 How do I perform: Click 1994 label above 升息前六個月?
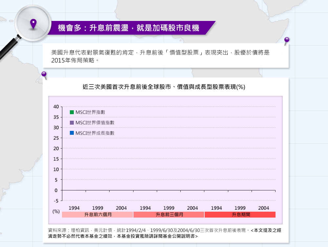pos(74,208)
